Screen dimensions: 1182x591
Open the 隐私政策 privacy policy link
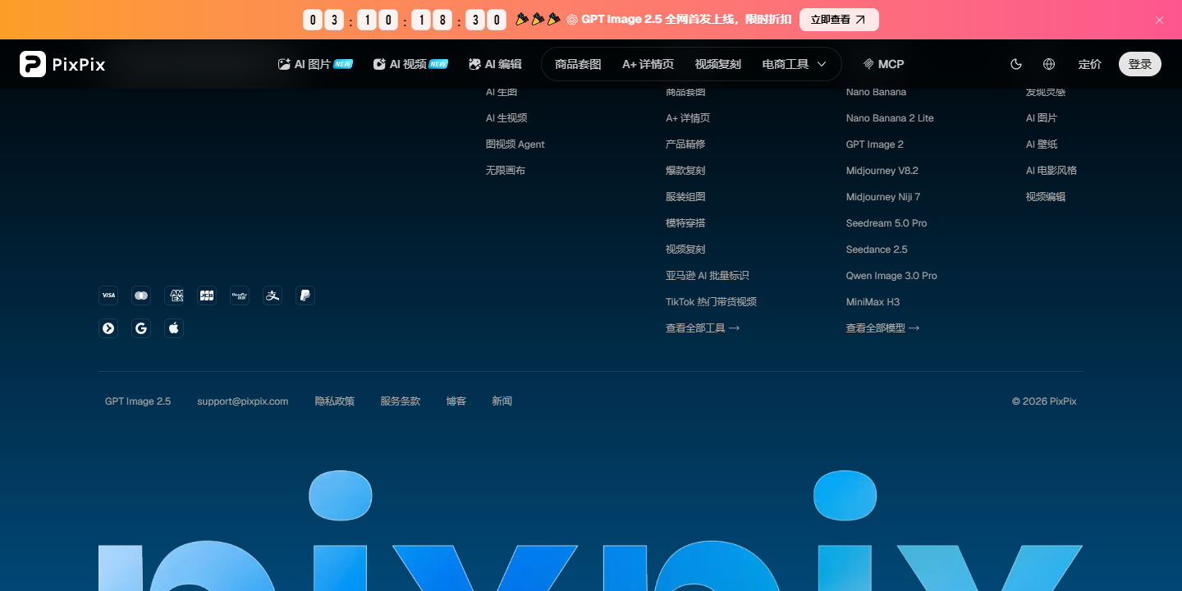[335, 401]
